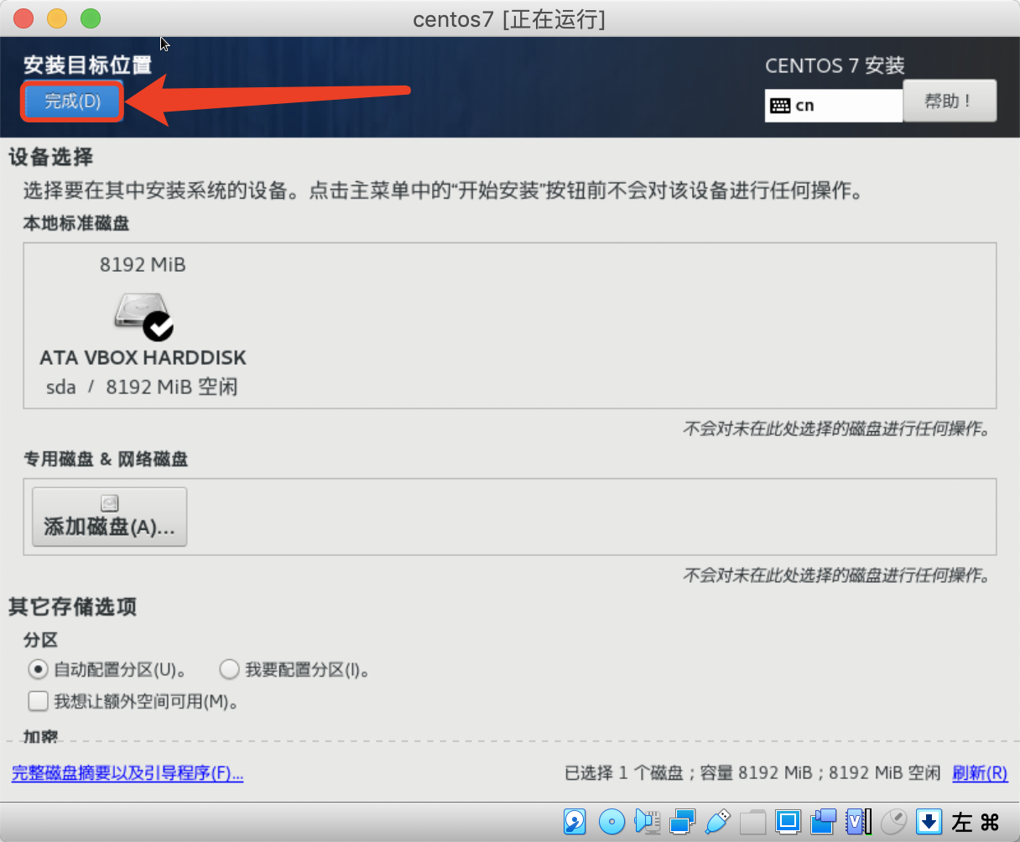
Task: Click the sda / 8192 MiB 空闲 text
Action: coord(142,387)
